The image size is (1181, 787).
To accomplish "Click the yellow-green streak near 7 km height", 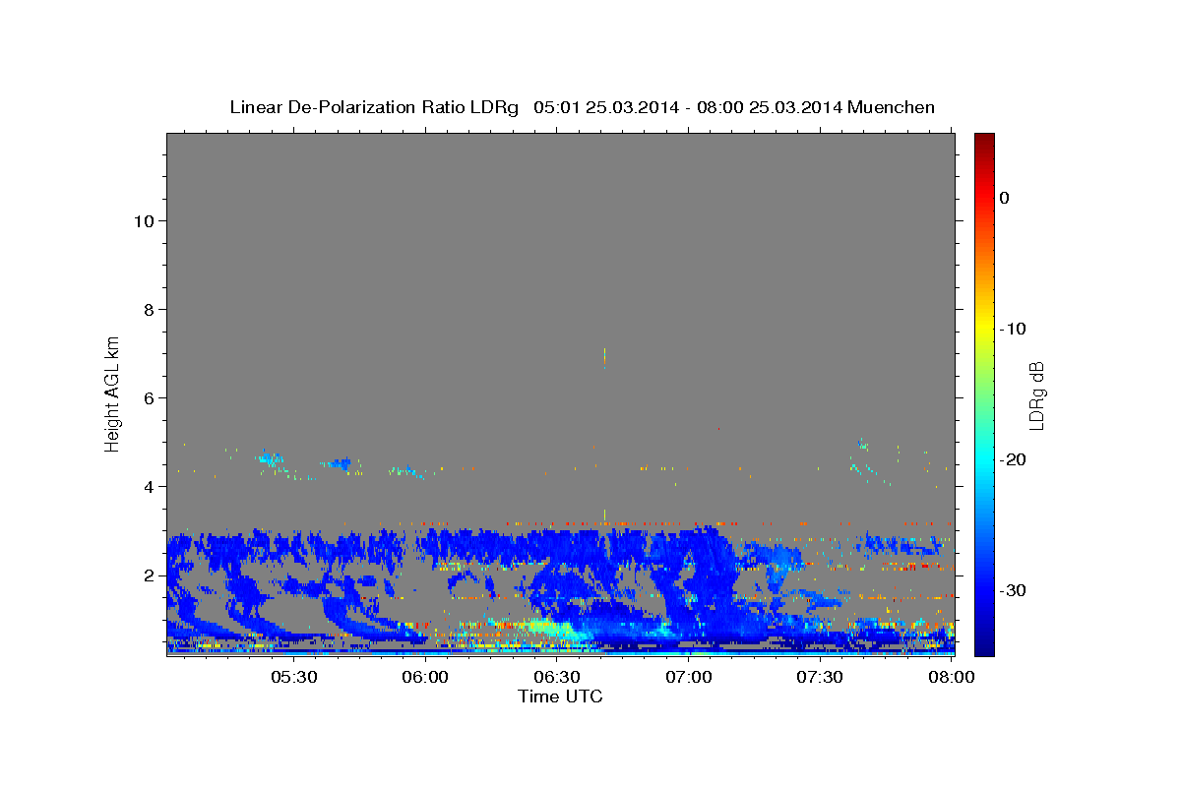I will click(604, 356).
